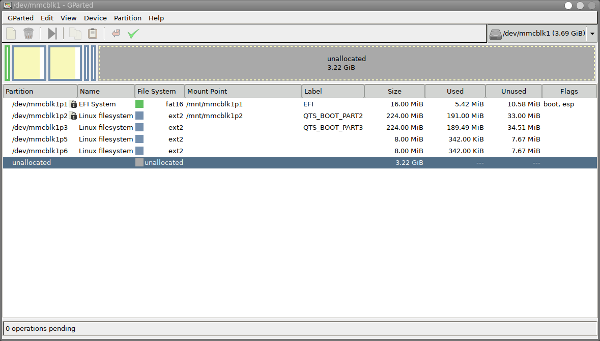Sort by the Mount Point column header

[243, 92]
